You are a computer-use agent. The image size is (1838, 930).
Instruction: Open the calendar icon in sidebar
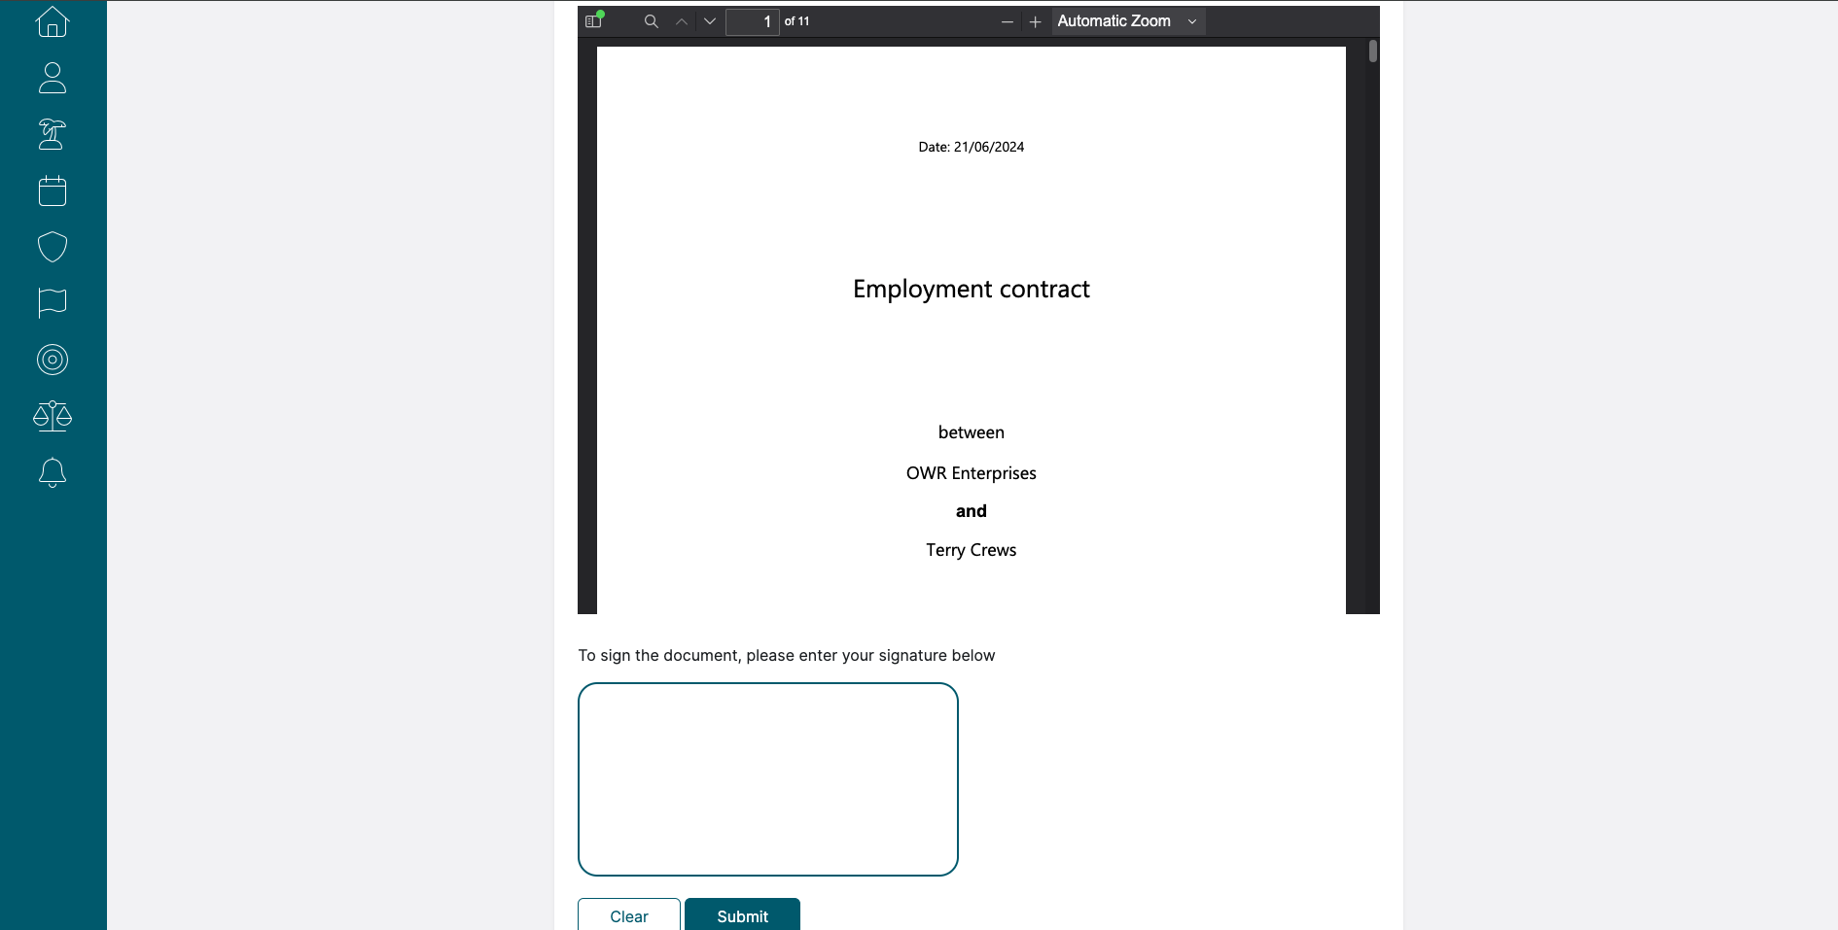point(53,190)
